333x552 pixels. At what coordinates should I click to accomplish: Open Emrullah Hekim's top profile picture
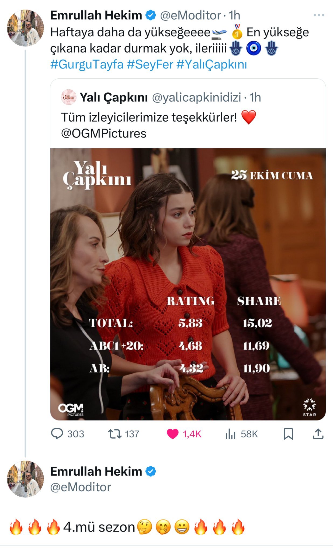click(25, 28)
